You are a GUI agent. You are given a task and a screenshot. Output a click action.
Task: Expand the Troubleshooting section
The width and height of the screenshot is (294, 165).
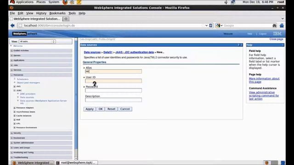(x=11, y=157)
